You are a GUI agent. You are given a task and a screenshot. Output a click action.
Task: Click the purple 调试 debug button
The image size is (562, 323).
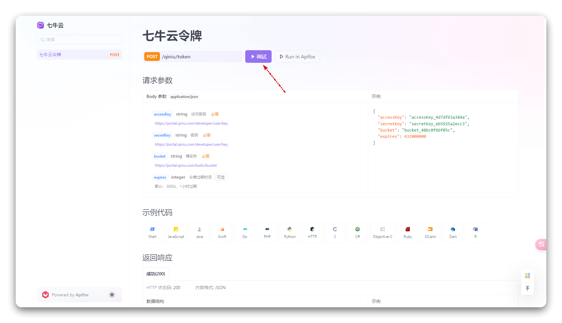click(258, 57)
